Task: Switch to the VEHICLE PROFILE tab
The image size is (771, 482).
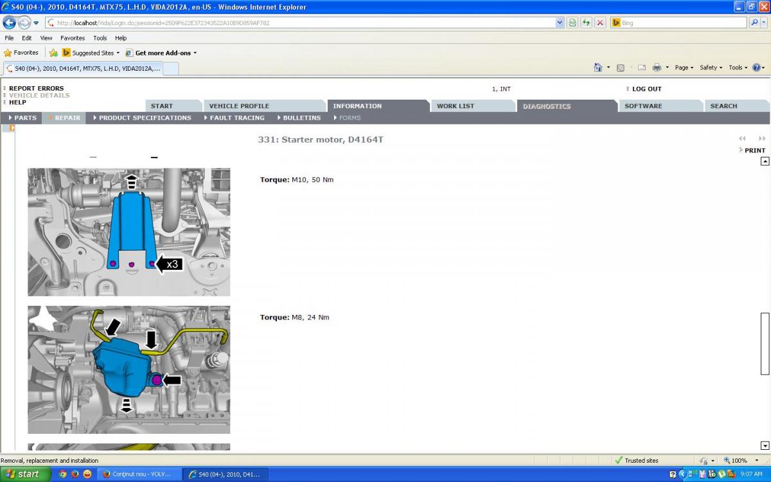Action: (x=264, y=106)
